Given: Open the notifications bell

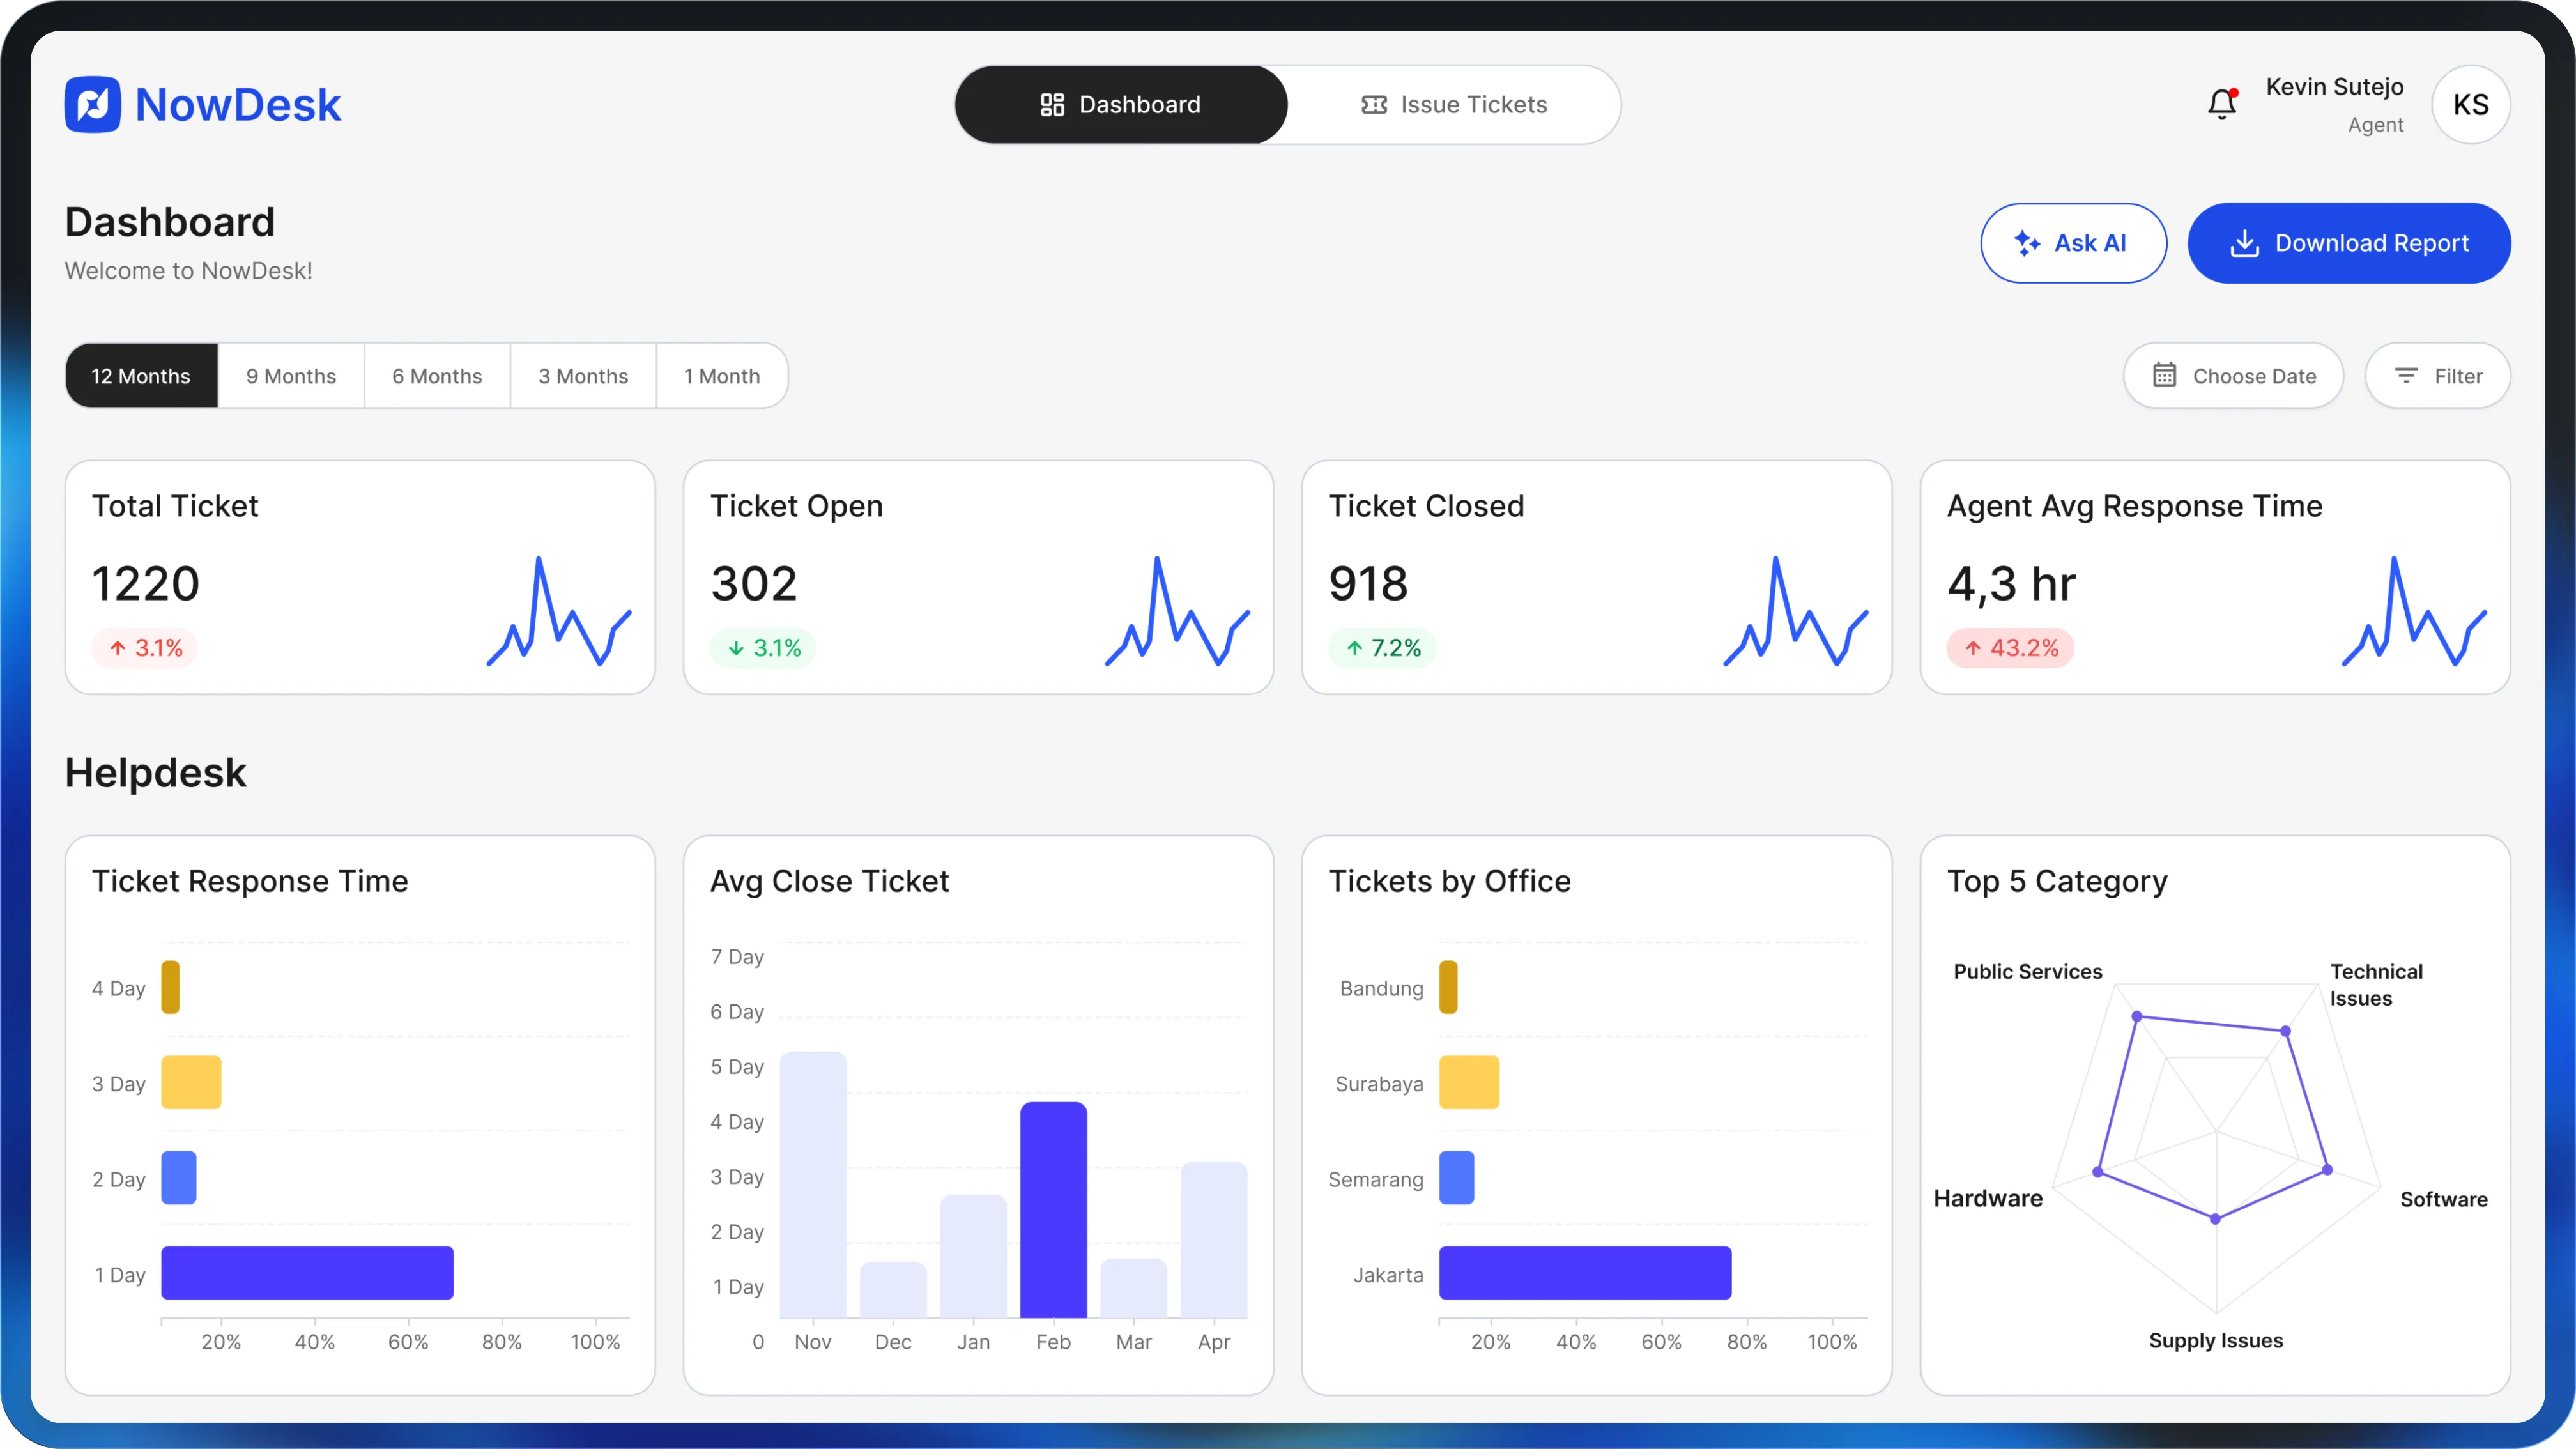Looking at the screenshot, I should (x=2221, y=104).
